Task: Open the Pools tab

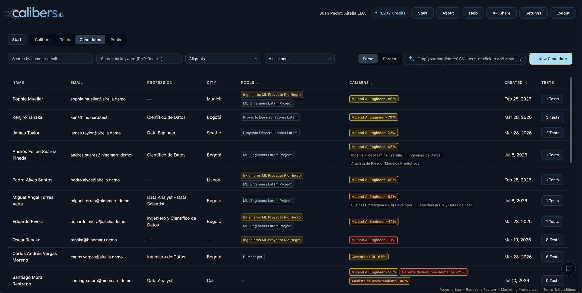Action: (116, 40)
